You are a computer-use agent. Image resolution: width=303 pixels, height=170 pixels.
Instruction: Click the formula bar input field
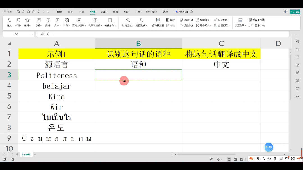pos(170,34)
